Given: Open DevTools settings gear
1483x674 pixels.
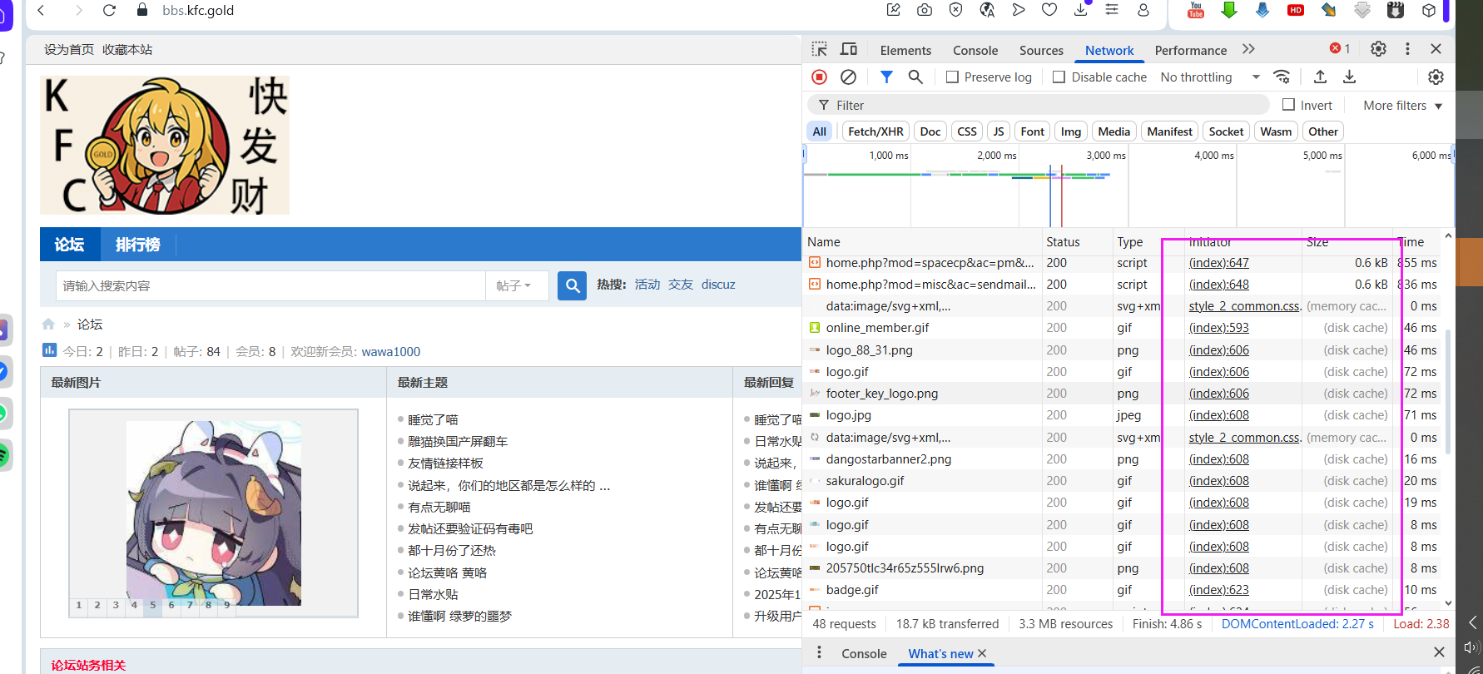Looking at the screenshot, I should (1378, 49).
